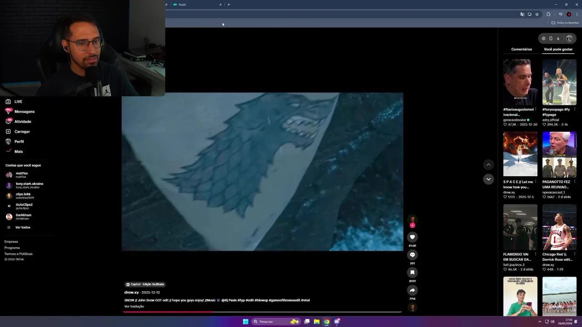Click the Empresa footer link
Viewport: 582px width, 327px height.
click(x=11, y=242)
